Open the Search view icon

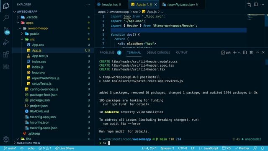(x=6, y=18)
